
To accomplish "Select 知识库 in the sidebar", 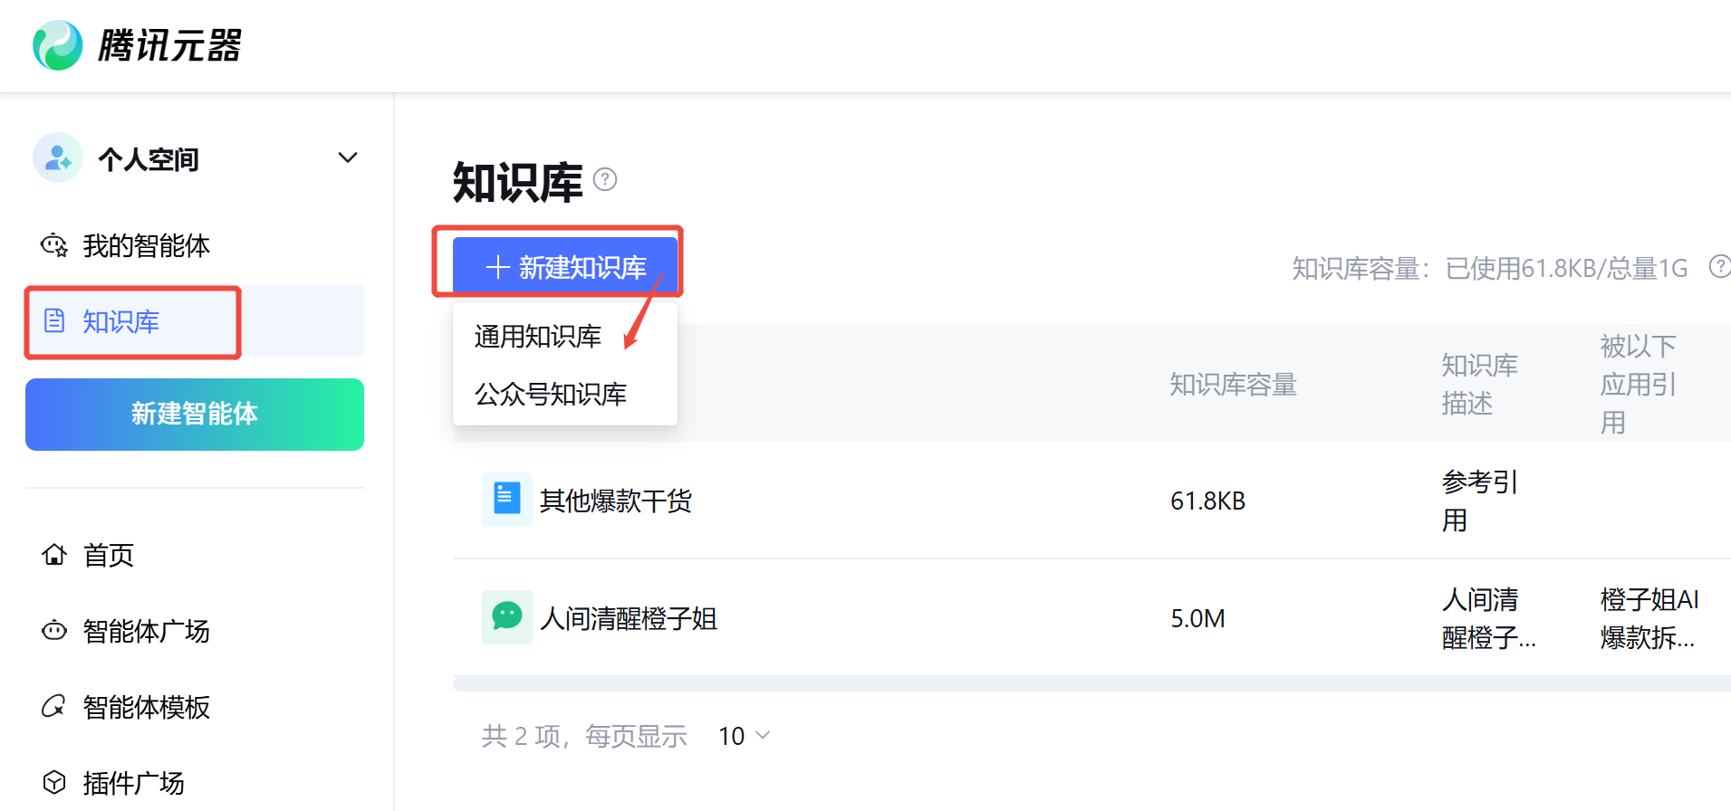I will coord(120,321).
